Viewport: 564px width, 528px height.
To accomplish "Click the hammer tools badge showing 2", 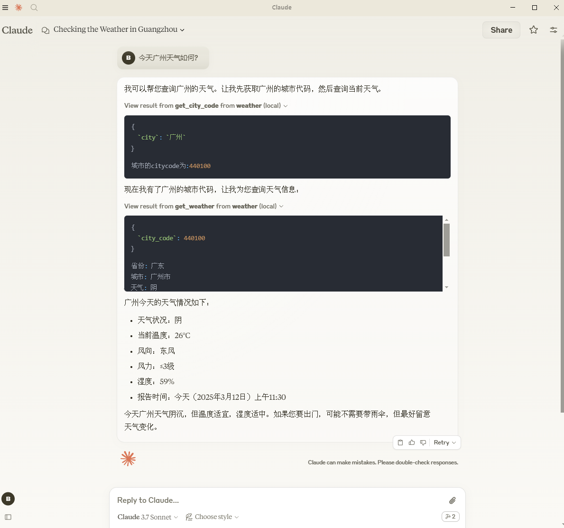I will [450, 517].
